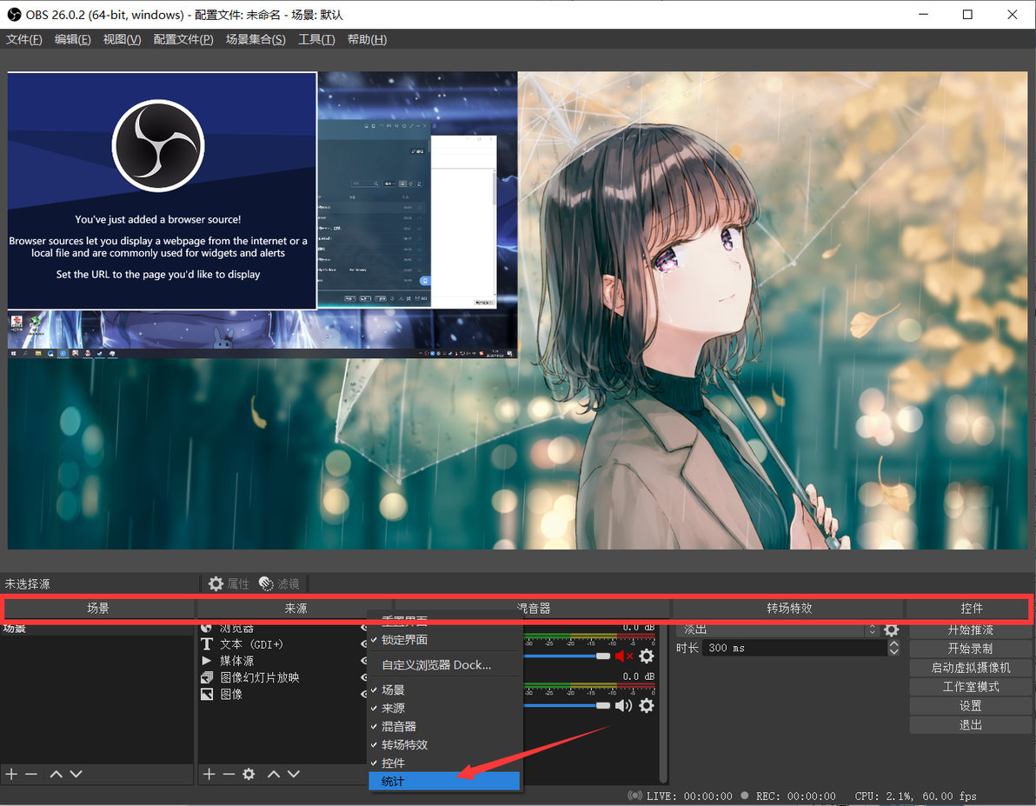Click the add source plus icon

209,774
